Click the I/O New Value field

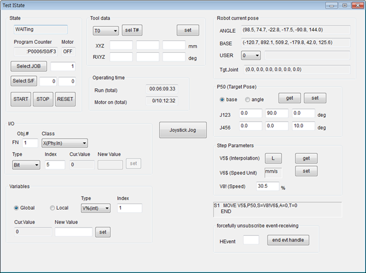coord(110,165)
